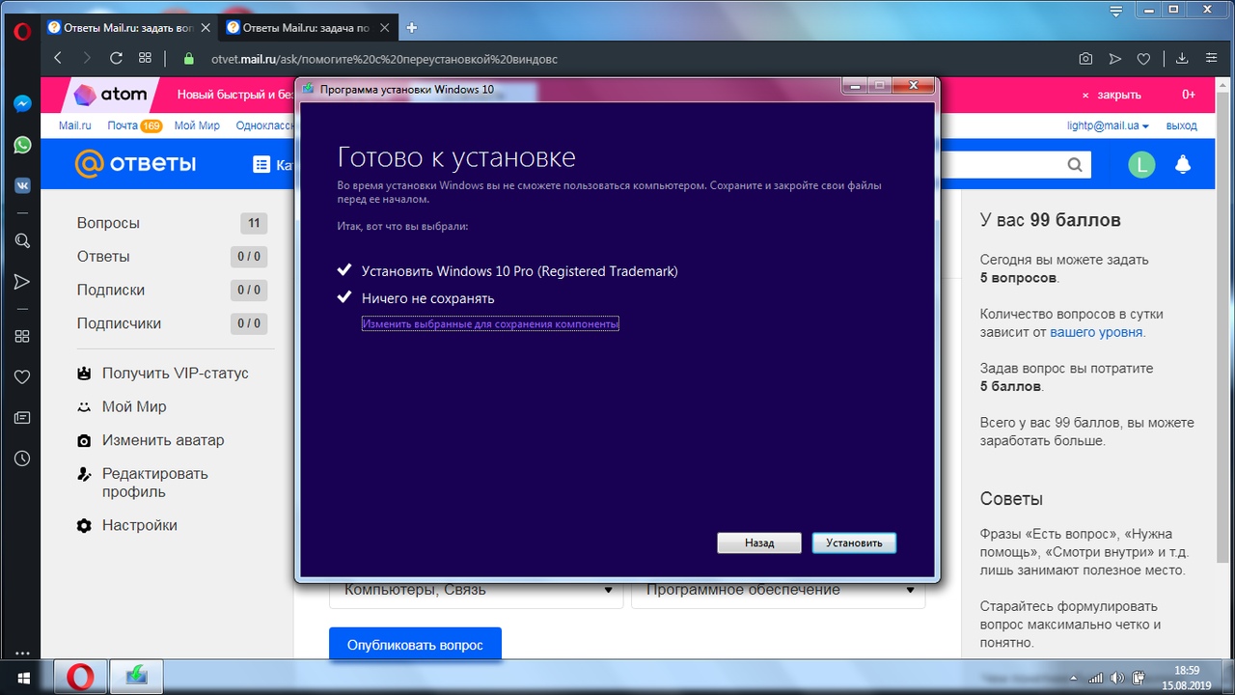Send page to My Flow from address bar
The height and width of the screenshot is (695, 1235).
1115,59
